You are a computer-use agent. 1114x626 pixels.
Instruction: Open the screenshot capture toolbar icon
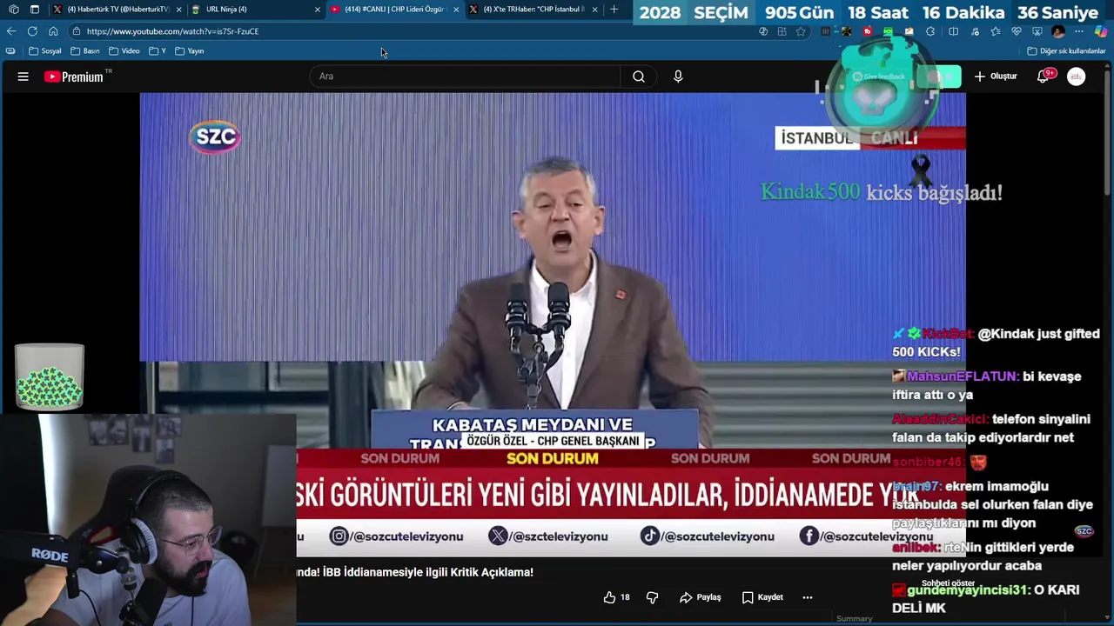(1037, 31)
